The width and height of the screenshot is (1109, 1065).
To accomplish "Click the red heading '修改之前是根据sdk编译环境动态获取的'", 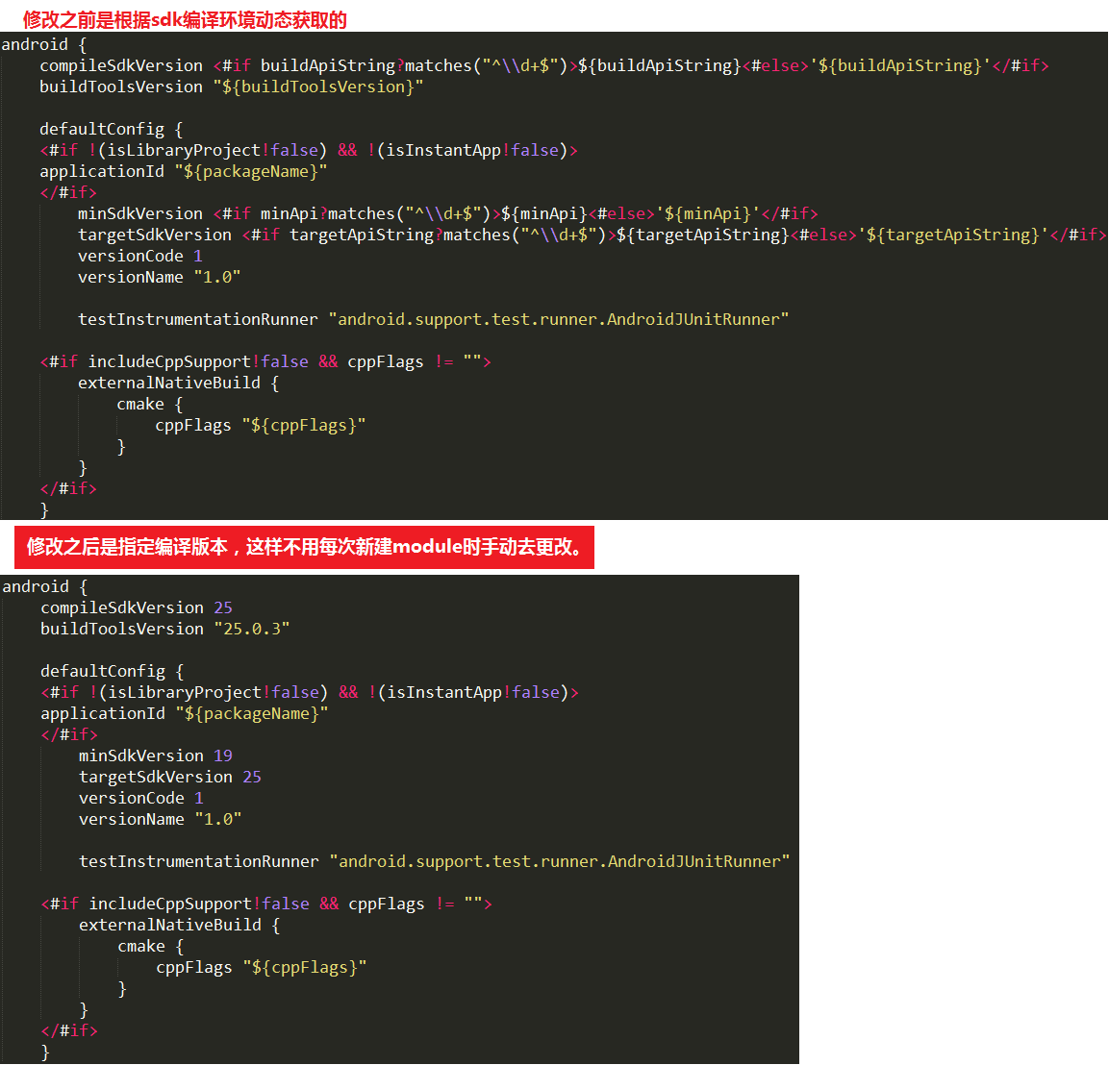I will pyautogui.click(x=185, y=20).
